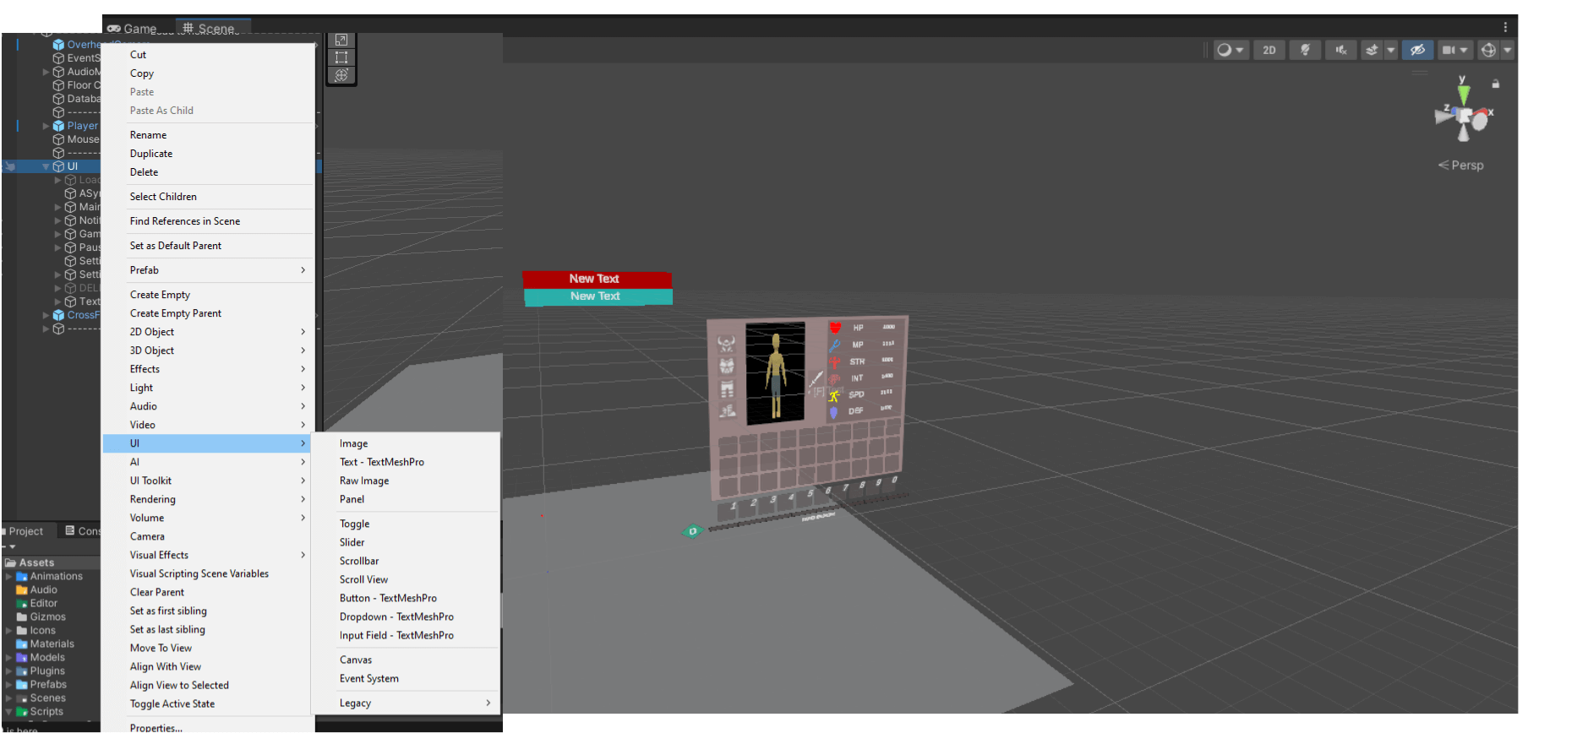The height and width of the screenshot is (755, 1577).
Task: Click Duplicate in the context menu
Action: [x=151, y=154]
